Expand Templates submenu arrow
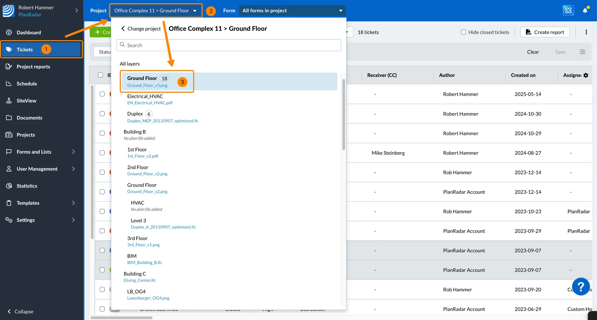597x320 pixels. point(74,203)
